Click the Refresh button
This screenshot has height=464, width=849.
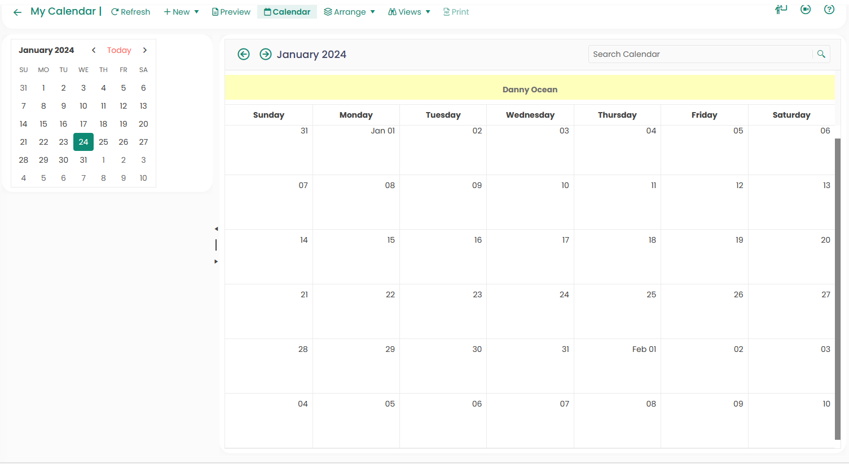(x=131, y=12)
